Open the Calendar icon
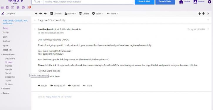The width and height of the screenshot is (213, 110). [x=13, y=8]
